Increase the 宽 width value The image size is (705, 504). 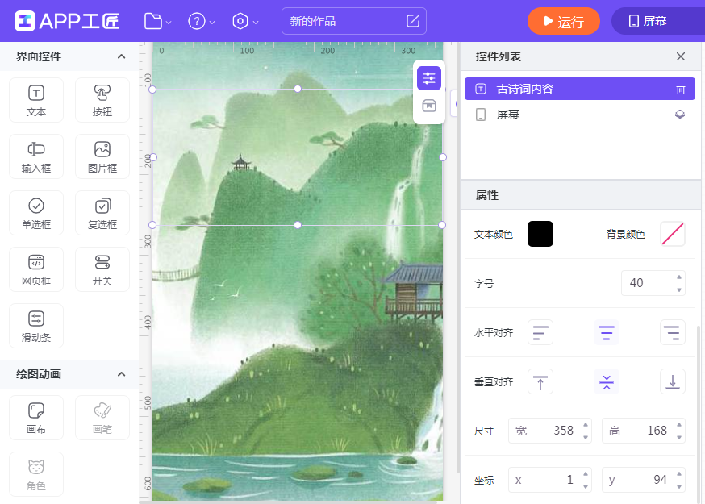click(x=586, y=424)
